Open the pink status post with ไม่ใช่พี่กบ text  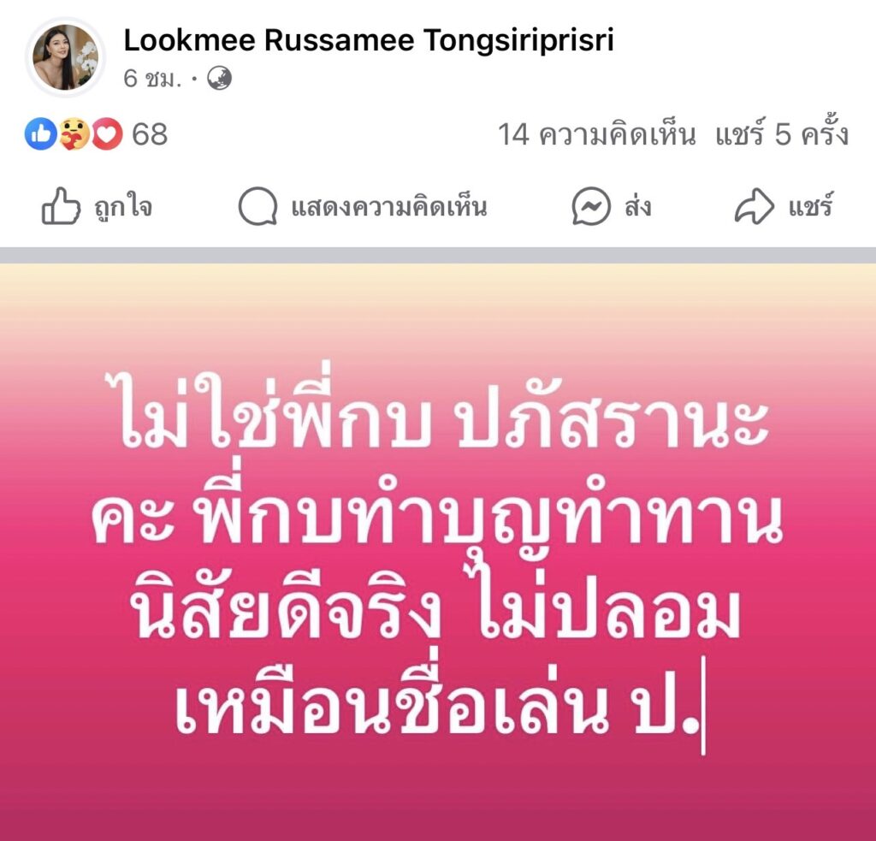(438, 552)
